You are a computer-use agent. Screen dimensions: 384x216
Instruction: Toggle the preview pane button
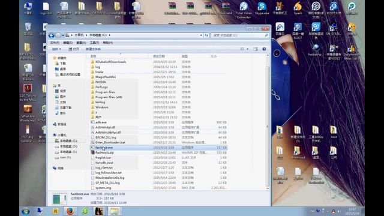point(256,49)
